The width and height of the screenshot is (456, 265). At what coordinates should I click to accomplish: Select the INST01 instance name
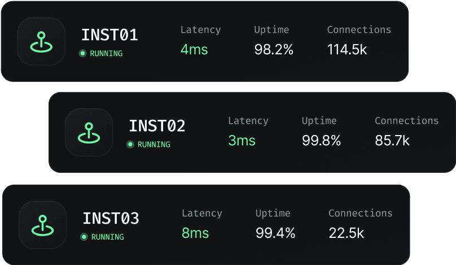(109, 35)
